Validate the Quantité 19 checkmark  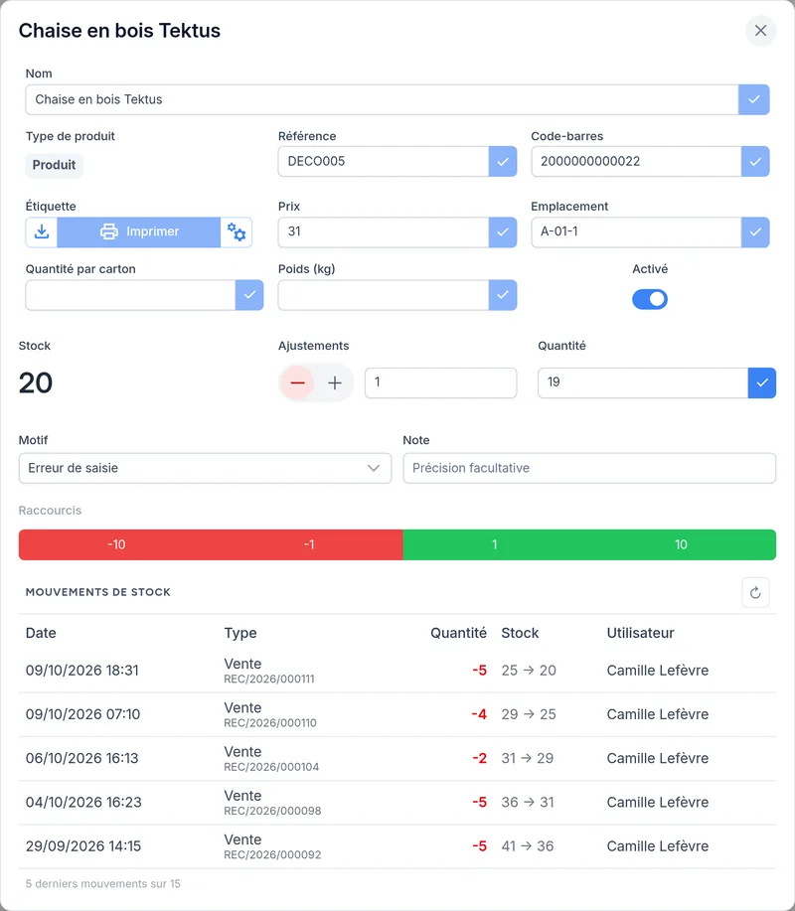(762, 382)
